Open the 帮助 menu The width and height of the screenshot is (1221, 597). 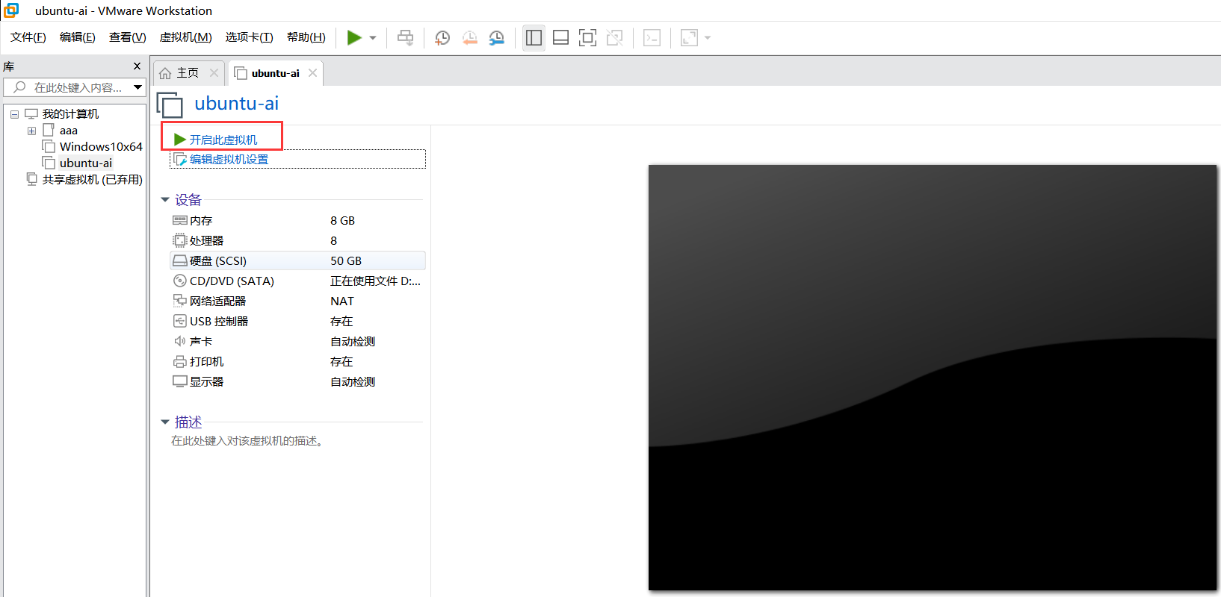coord(306,37)
